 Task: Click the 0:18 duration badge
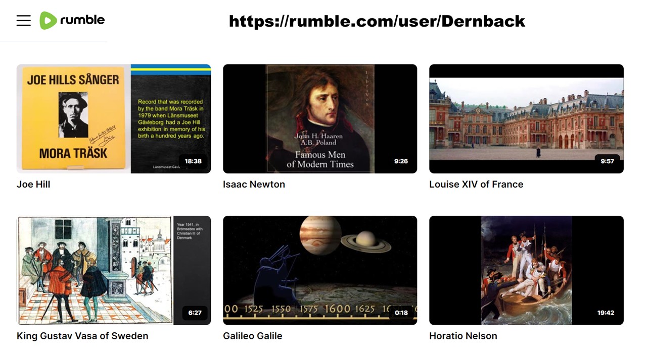click(x=401, y=313)
